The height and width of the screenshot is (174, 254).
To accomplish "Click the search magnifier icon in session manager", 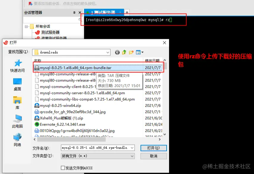I will tap(80, 20).
